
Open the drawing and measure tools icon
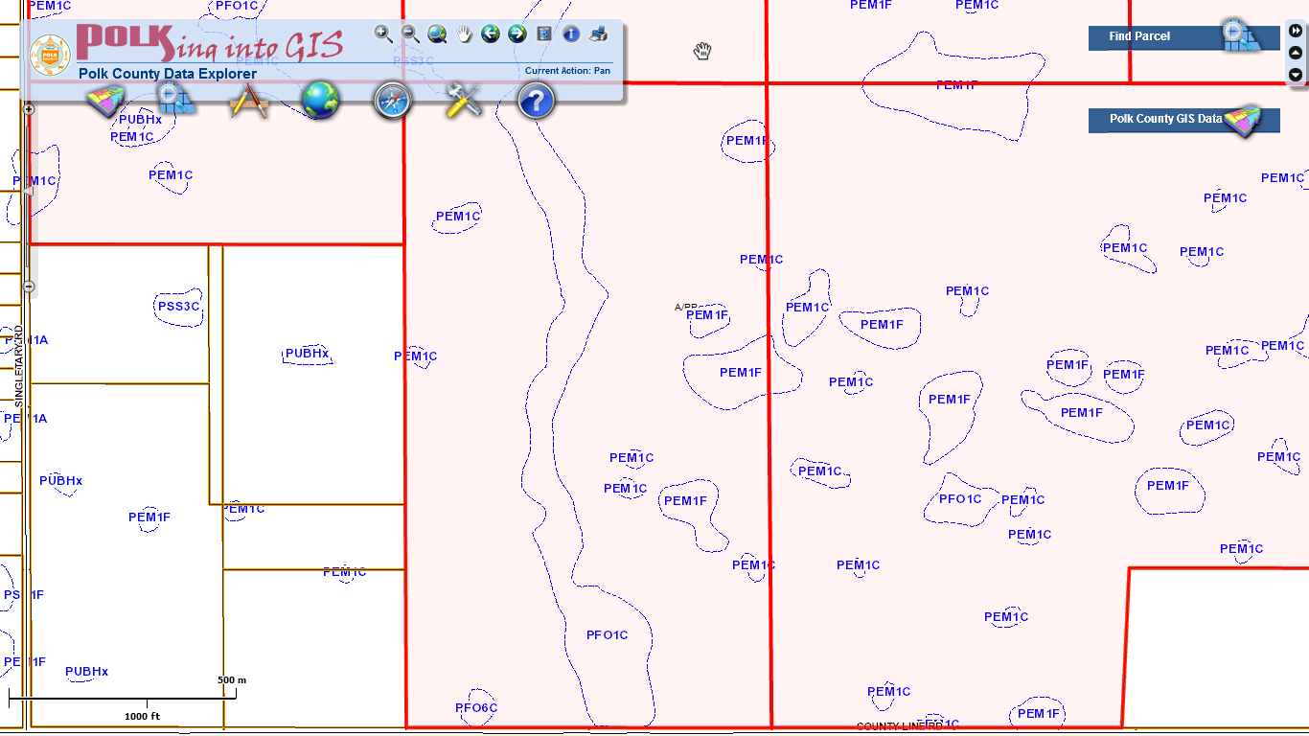(x=248, y=101)
